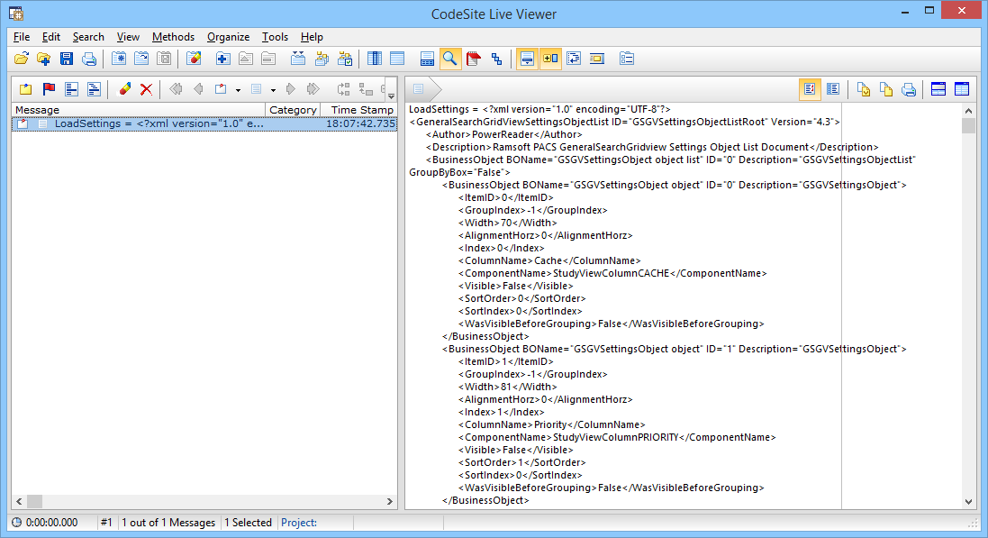The width and height of the screenshot is (988, 538).
Task: Click the left-aligned bars icon in message toolbar
Action: coord(71,89)
